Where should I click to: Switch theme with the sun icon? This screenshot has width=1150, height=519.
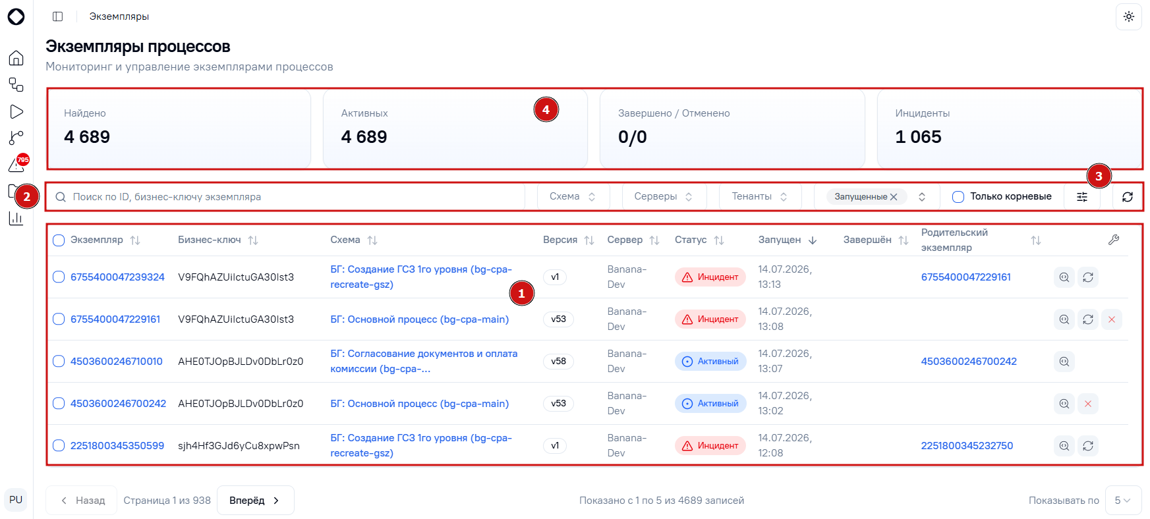pyautogui.click(x=1129, y=16)
